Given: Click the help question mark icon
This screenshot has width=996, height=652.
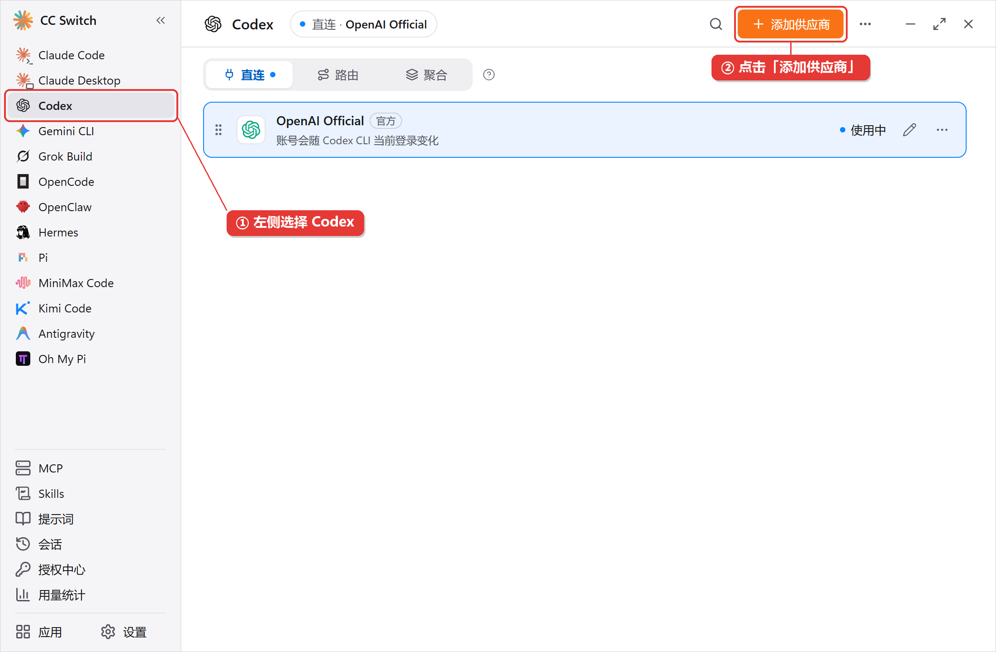Looking at the screenshot, I should (489, 75).
